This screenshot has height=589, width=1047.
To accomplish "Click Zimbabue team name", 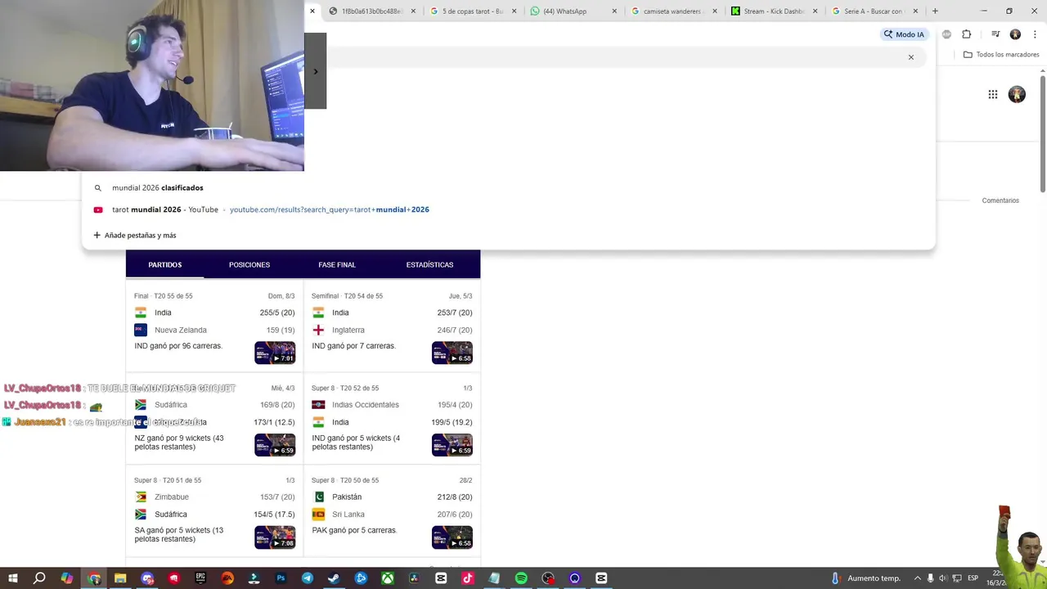I will coord(172,497).
